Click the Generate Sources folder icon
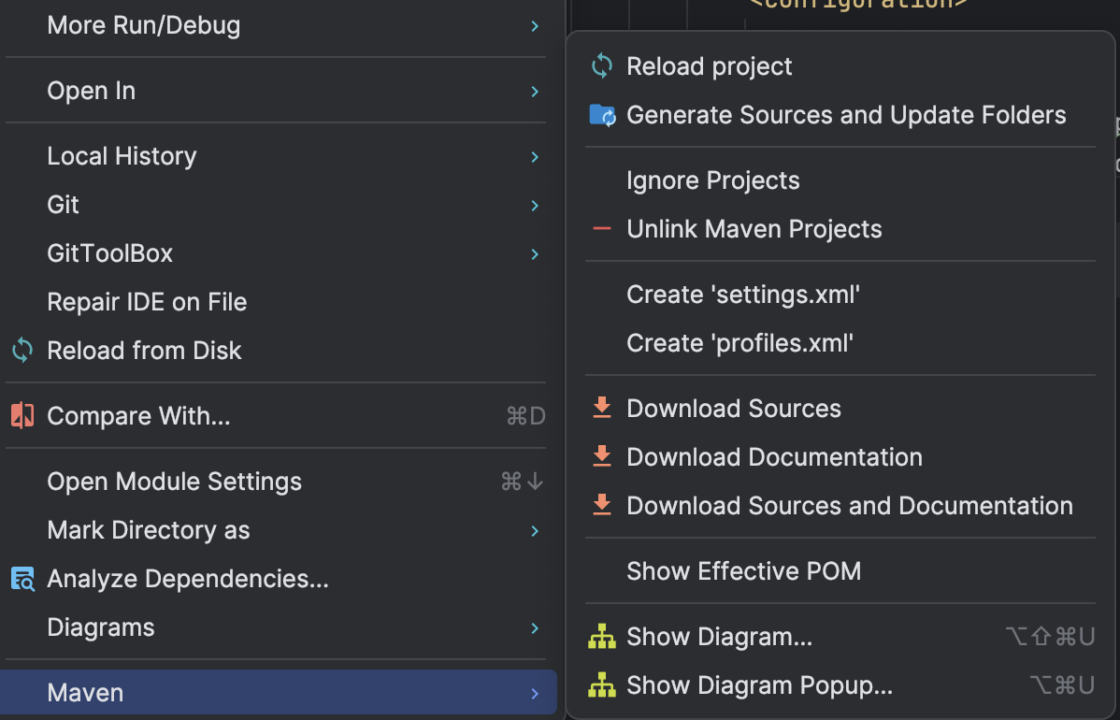The width and height of the screenshot is (1120, 720). click(x=602, y=115)
